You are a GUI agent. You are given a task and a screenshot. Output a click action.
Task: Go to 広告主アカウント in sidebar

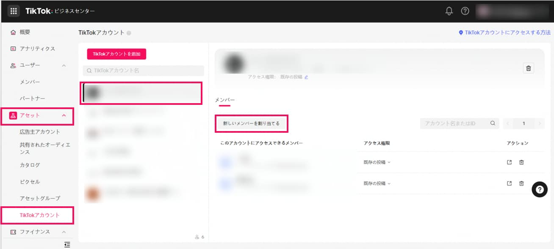coord(40,132)
